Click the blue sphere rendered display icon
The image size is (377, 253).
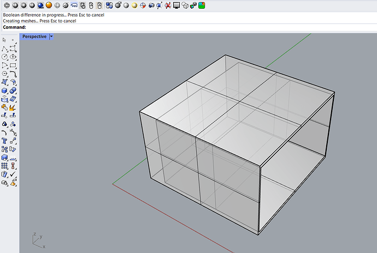[x=40, y=5]
